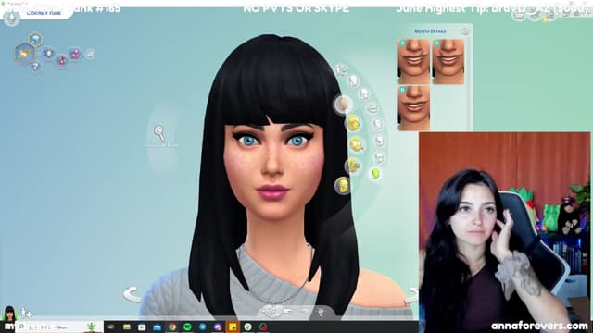Click the icon beside the Mouth Details title
The width and height of the screenshot is (593, 333).
pyautogui.click(x=465, y=31)
